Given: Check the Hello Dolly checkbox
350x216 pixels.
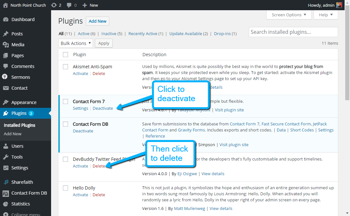Looking at the screenshot, I should point(65,188).
